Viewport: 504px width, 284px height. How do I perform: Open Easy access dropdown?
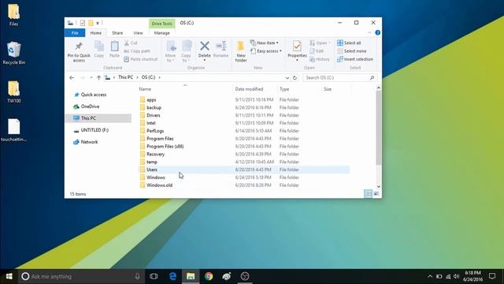point(266,50)
